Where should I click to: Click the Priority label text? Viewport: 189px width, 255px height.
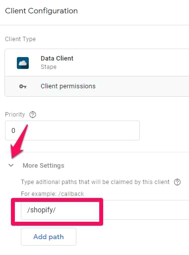pos(15,115)
